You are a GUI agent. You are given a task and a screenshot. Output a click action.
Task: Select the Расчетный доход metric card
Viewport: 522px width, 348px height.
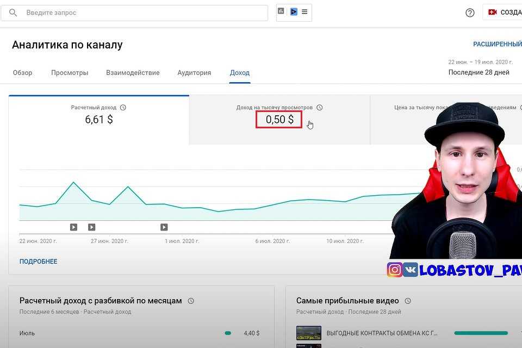pos(99,120)
